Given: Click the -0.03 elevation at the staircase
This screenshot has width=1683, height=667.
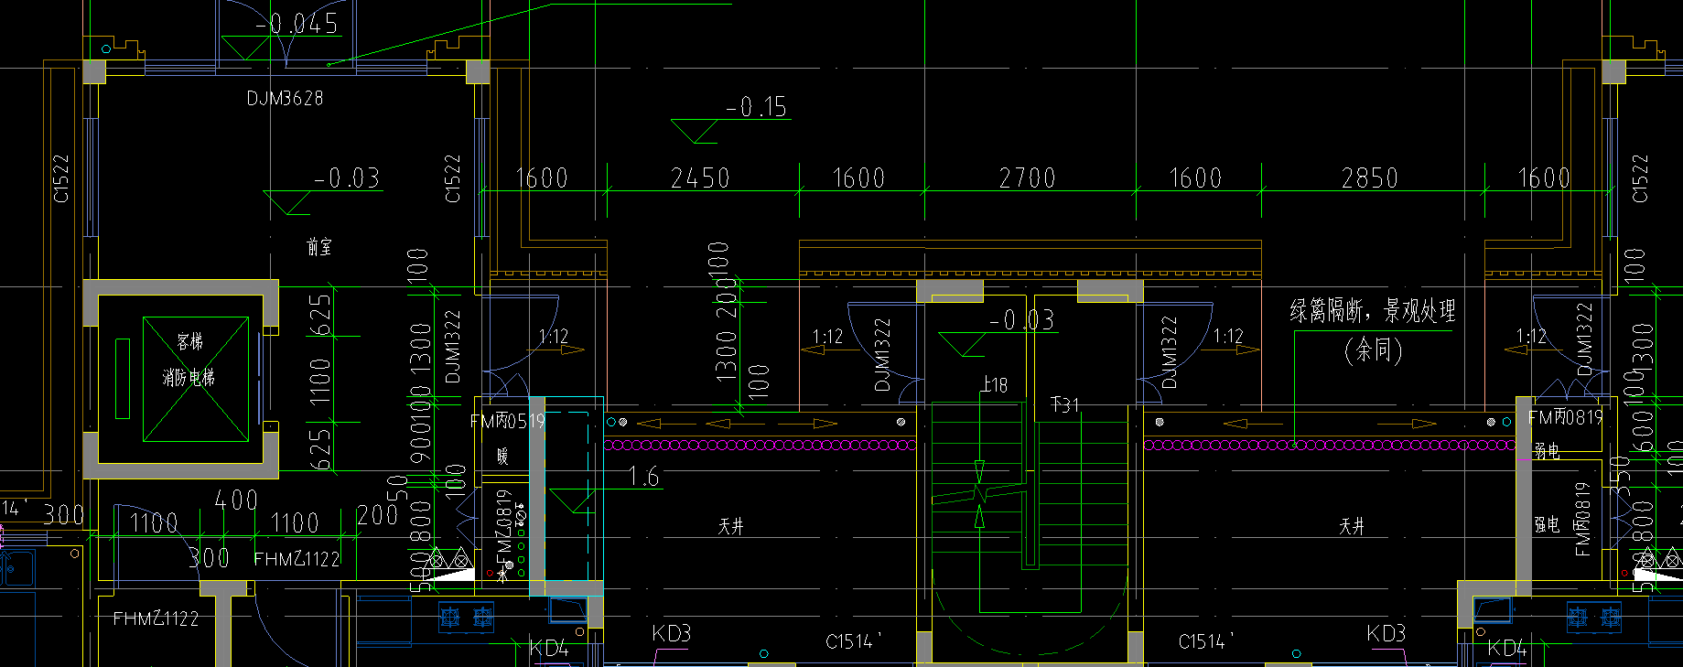Looking at the screenshot, I should (1022, 320).
